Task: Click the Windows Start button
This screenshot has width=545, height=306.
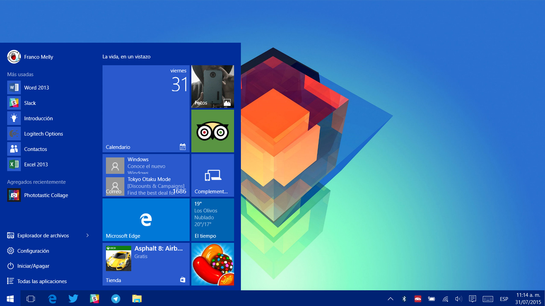Action: [x=10, y=298]
